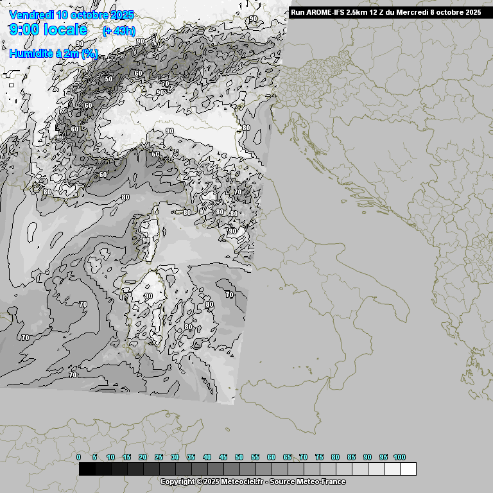Screen dimensions: 493x493
Task: Select the legend swatch under the 85 label
Action: (x=359, y=469)
